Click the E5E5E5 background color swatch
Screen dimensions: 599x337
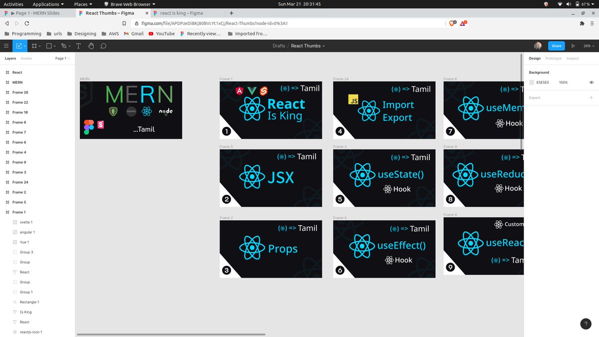tap(532, 82)
